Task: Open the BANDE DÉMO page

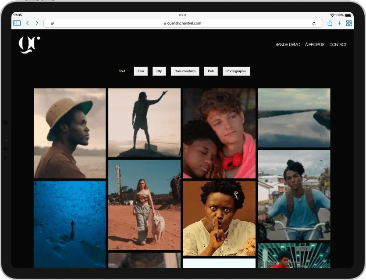Action: click(x=288, y=45)
